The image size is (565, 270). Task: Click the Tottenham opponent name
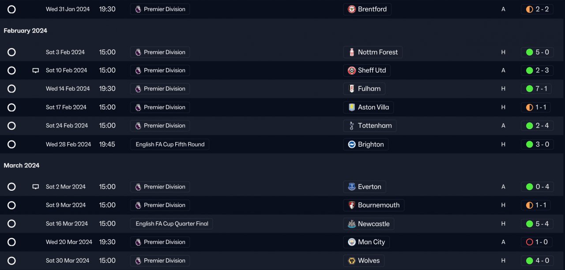click(x=374, y=126)
